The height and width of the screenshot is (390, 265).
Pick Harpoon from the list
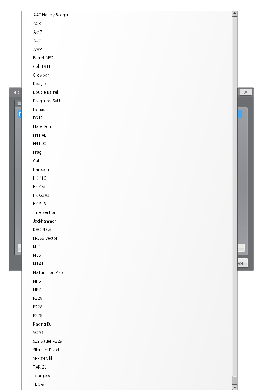127,169
